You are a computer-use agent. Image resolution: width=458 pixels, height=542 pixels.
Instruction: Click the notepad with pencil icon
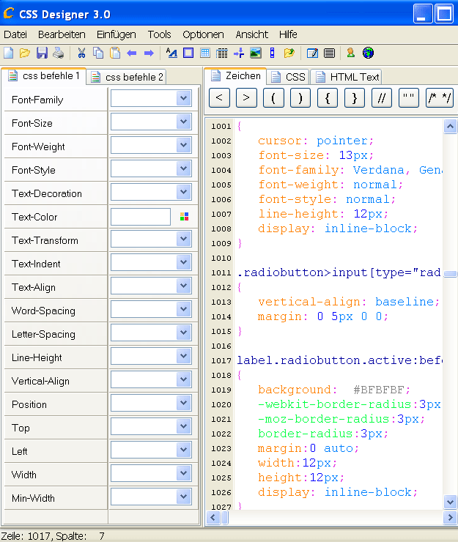(312, 53)
